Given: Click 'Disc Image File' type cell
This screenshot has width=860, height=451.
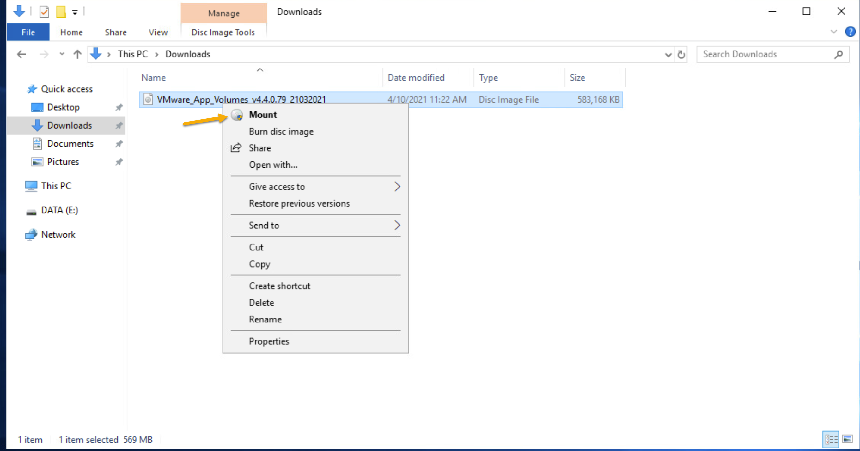Looking at the screenshot, I should pos(509,99).
